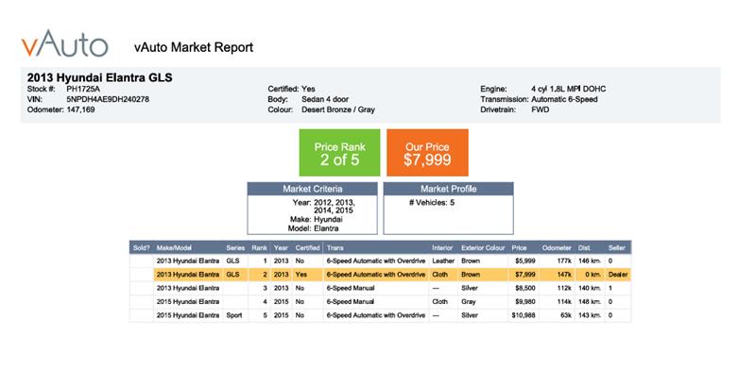
Task: Select drivetrain value FWD
Action: (540, 109)
